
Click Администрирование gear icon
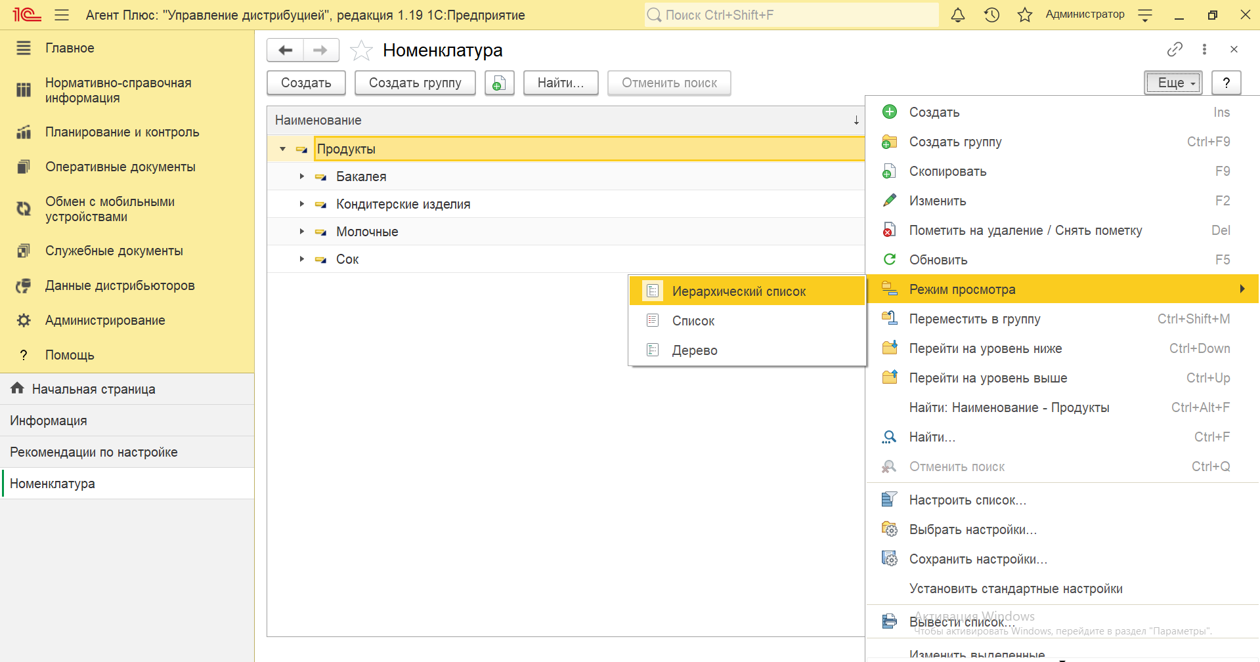[x=24, y=320]
